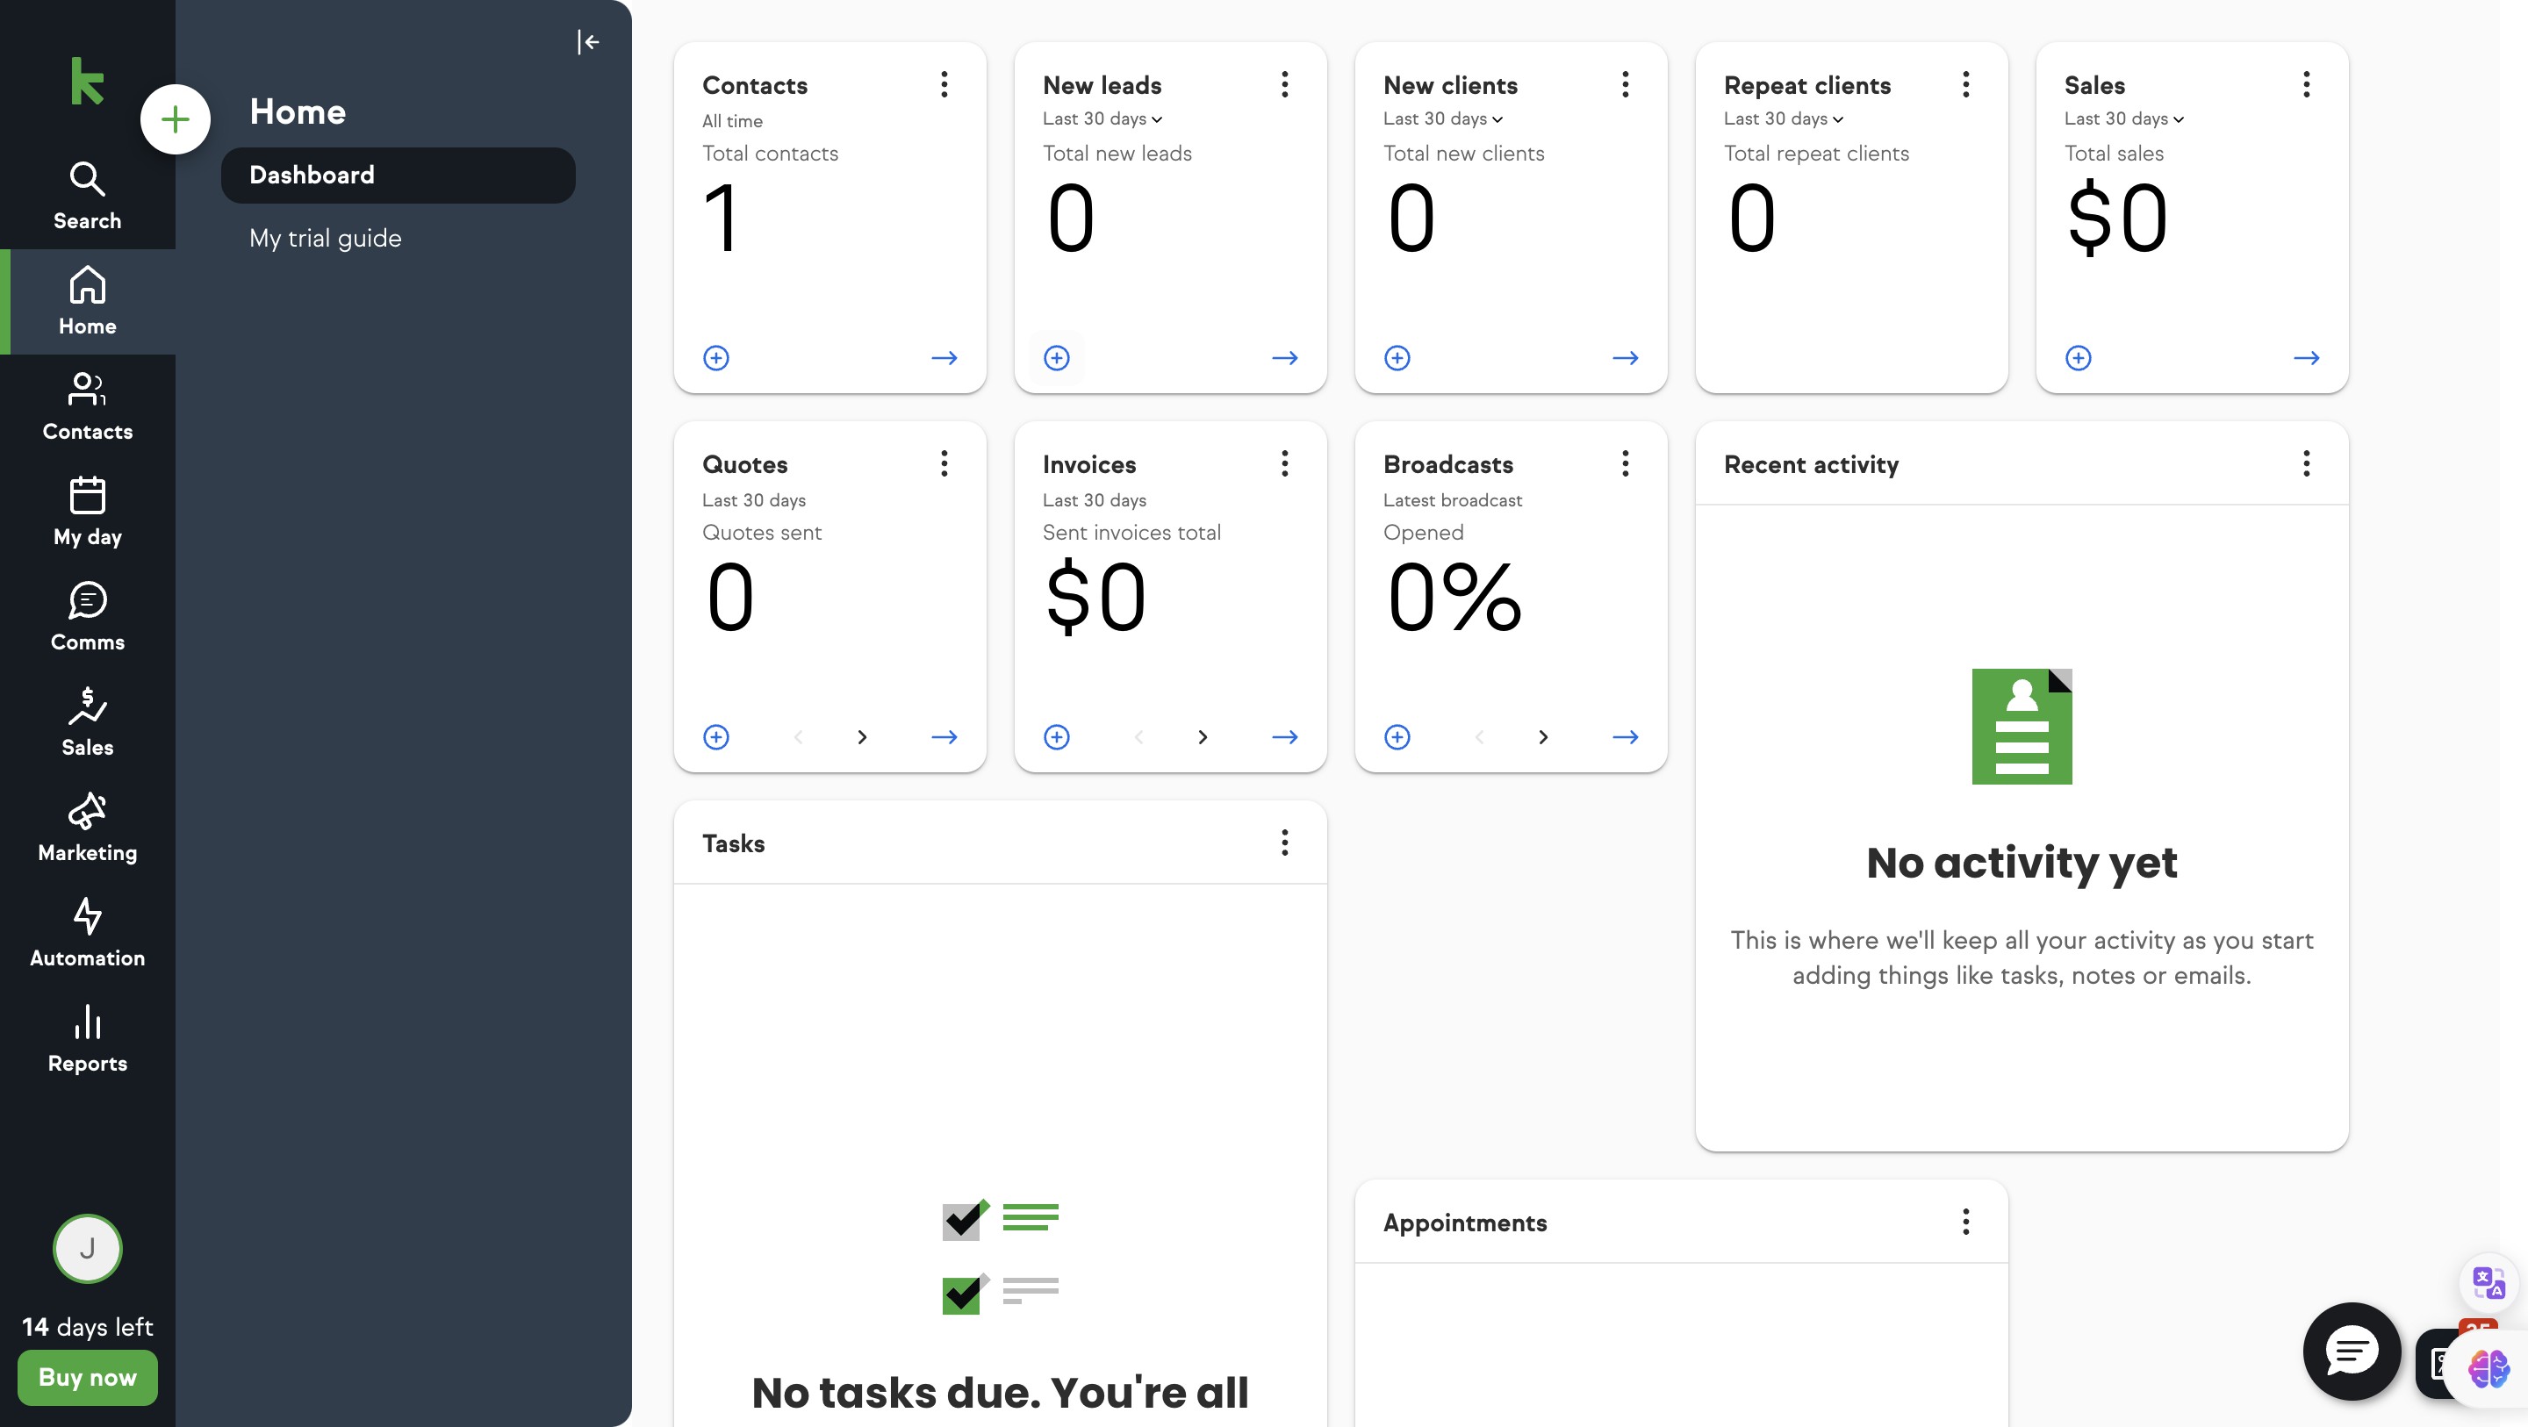Open Sales card date range dropdown

click(2123, 118)
